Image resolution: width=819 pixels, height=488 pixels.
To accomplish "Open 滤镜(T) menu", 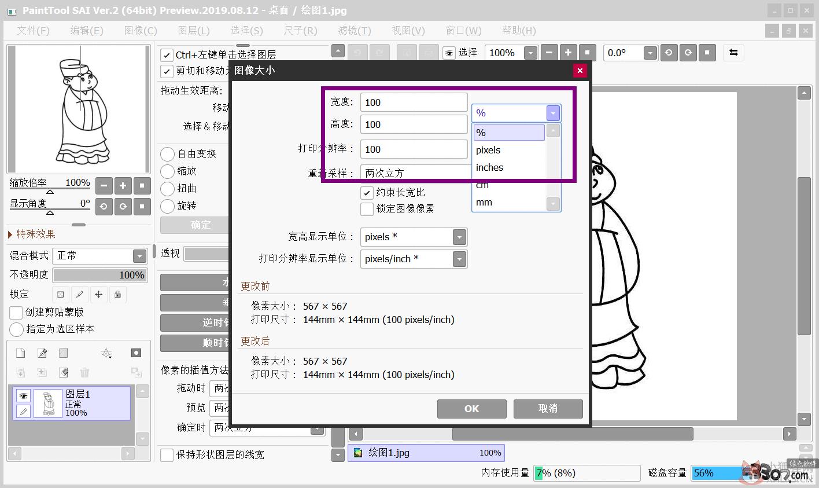I will [x=355, y=31].
